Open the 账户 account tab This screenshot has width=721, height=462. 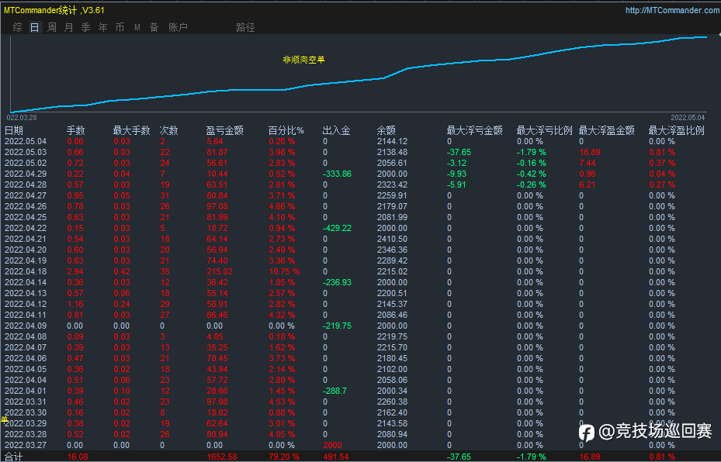pyautogui.click(x=178, y=28)
